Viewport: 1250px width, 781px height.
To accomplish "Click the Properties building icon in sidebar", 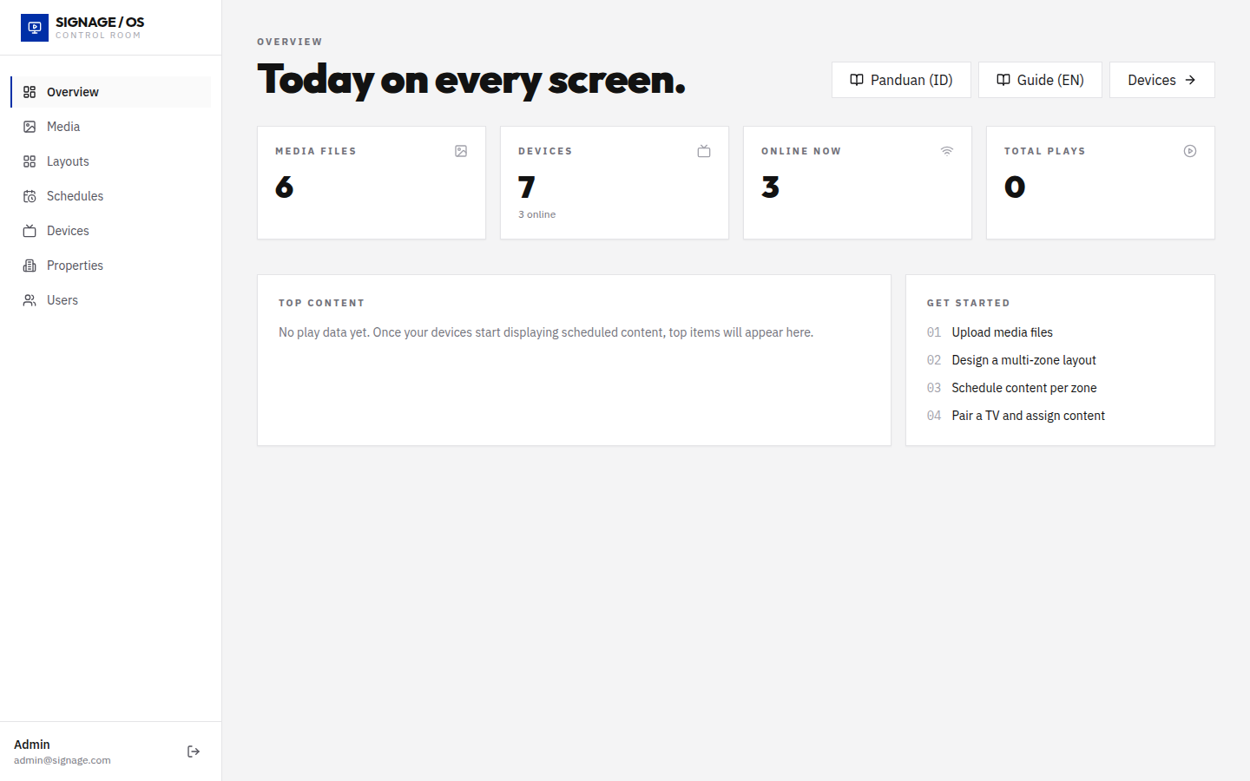I will (30, 266).
